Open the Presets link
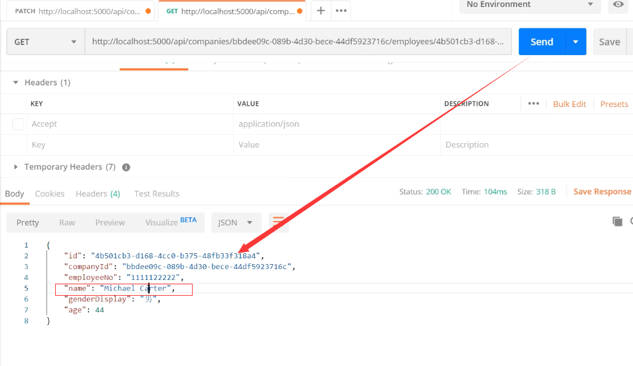 coord(614,104)
